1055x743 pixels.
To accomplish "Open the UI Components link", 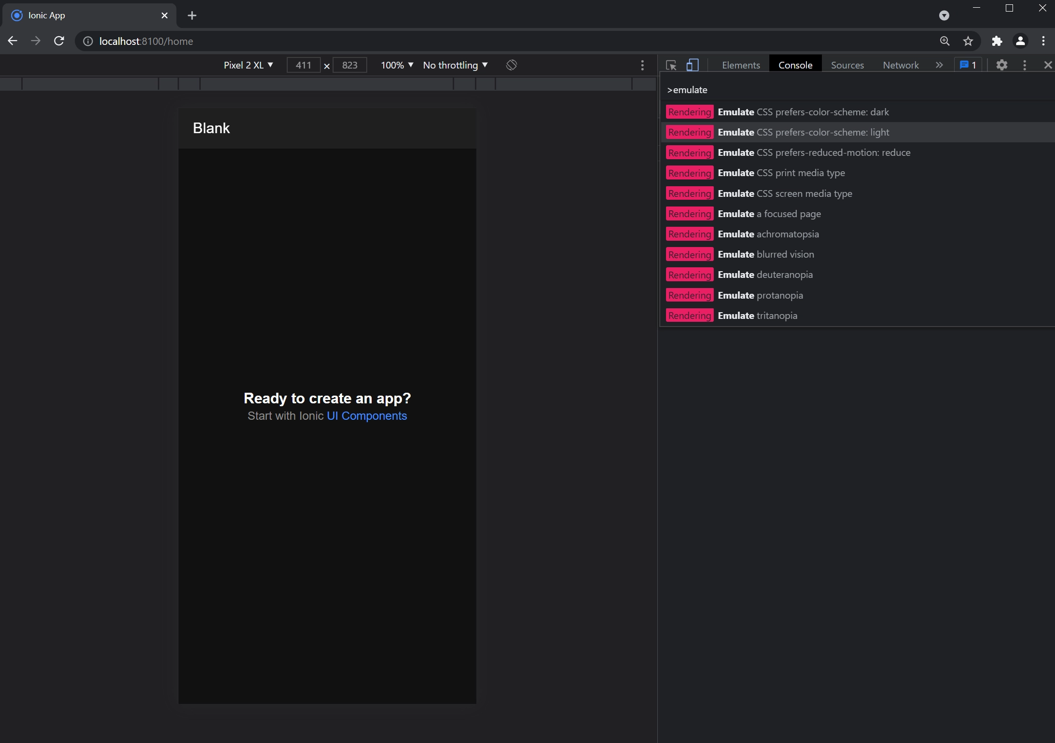I will (x=366, y=415).
